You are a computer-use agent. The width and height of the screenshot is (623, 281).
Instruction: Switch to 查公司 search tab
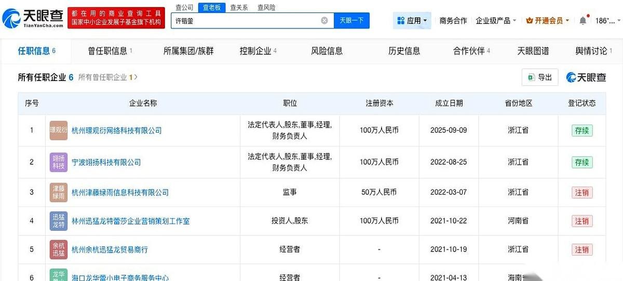pos(184,7)
